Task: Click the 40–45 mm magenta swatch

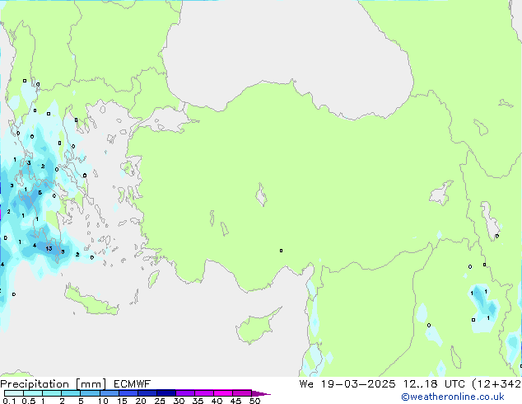Action: 223,393
